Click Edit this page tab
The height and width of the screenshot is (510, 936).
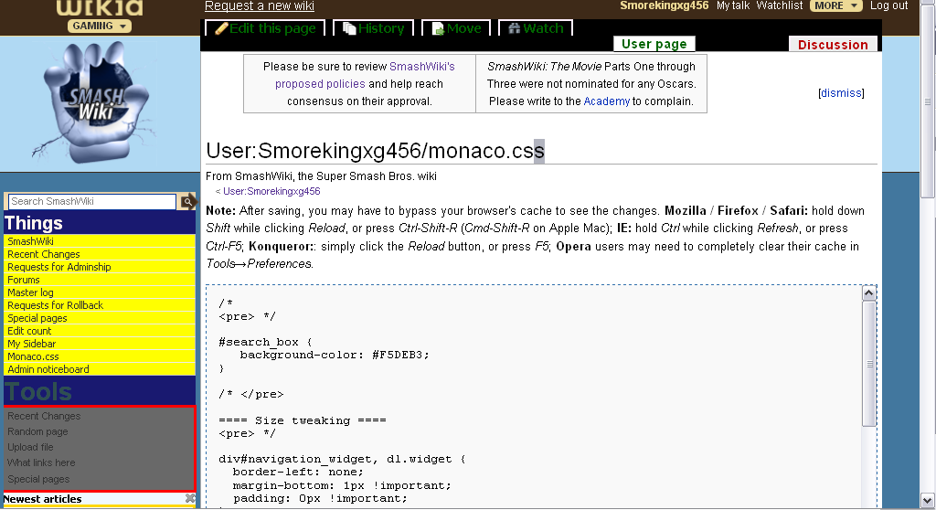click(x=266, y=28)
